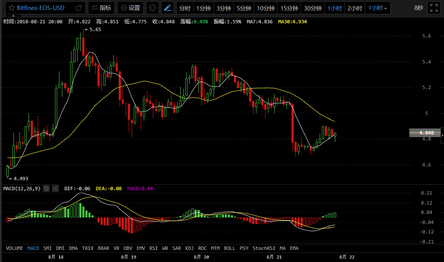Switch sub-chart to StochRSI indicator
The image size is (444, 262).
click(x=264, y=248)
